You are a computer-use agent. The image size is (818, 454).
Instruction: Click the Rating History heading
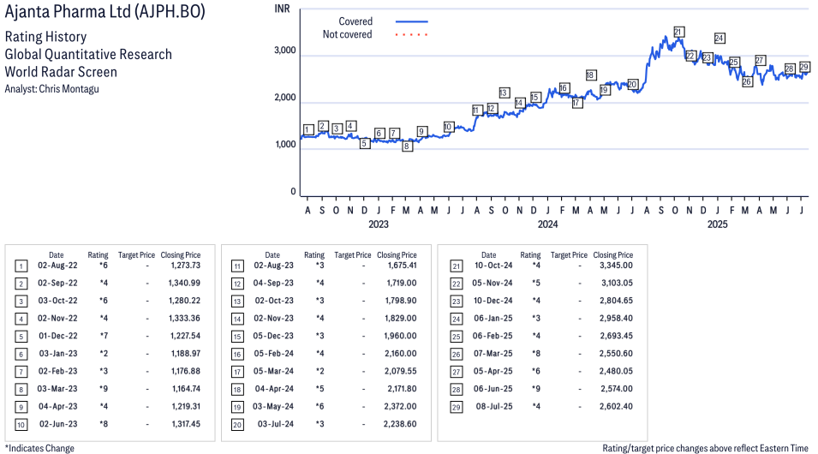point(46,37)
